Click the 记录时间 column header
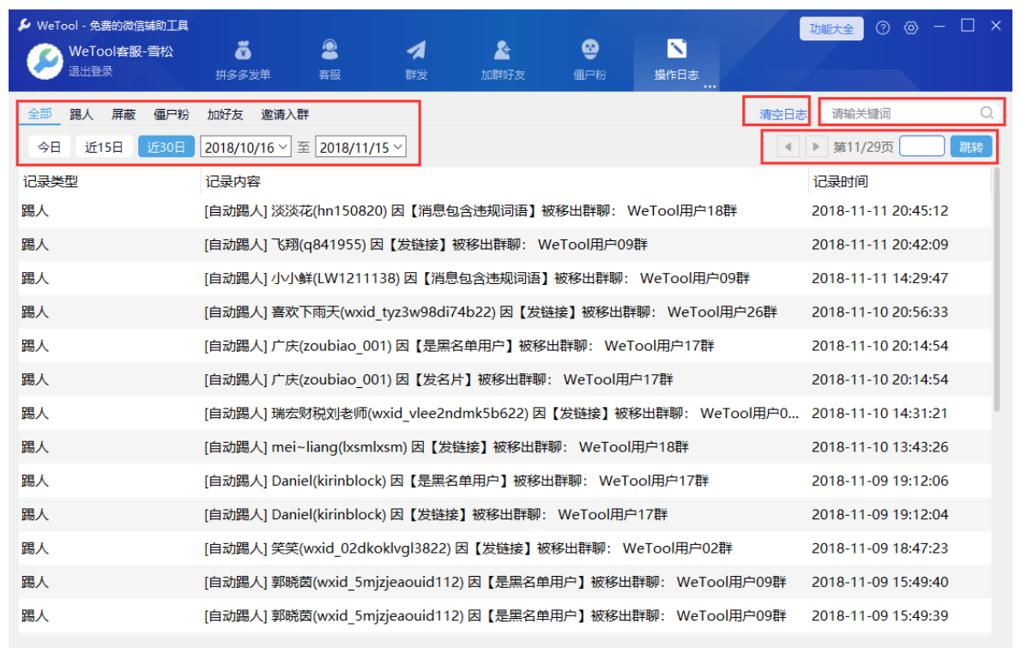 [841, 181]
